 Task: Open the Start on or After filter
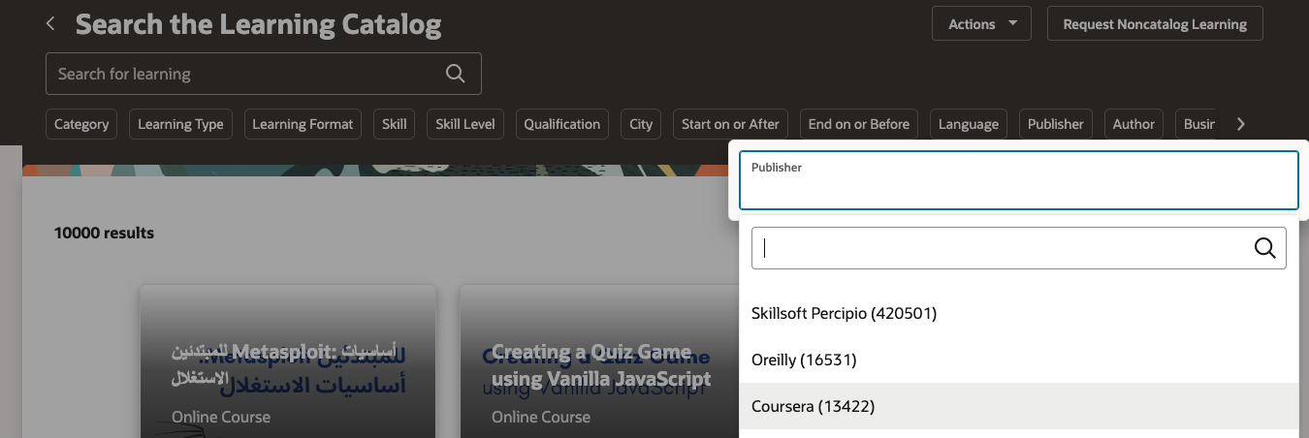730,124
